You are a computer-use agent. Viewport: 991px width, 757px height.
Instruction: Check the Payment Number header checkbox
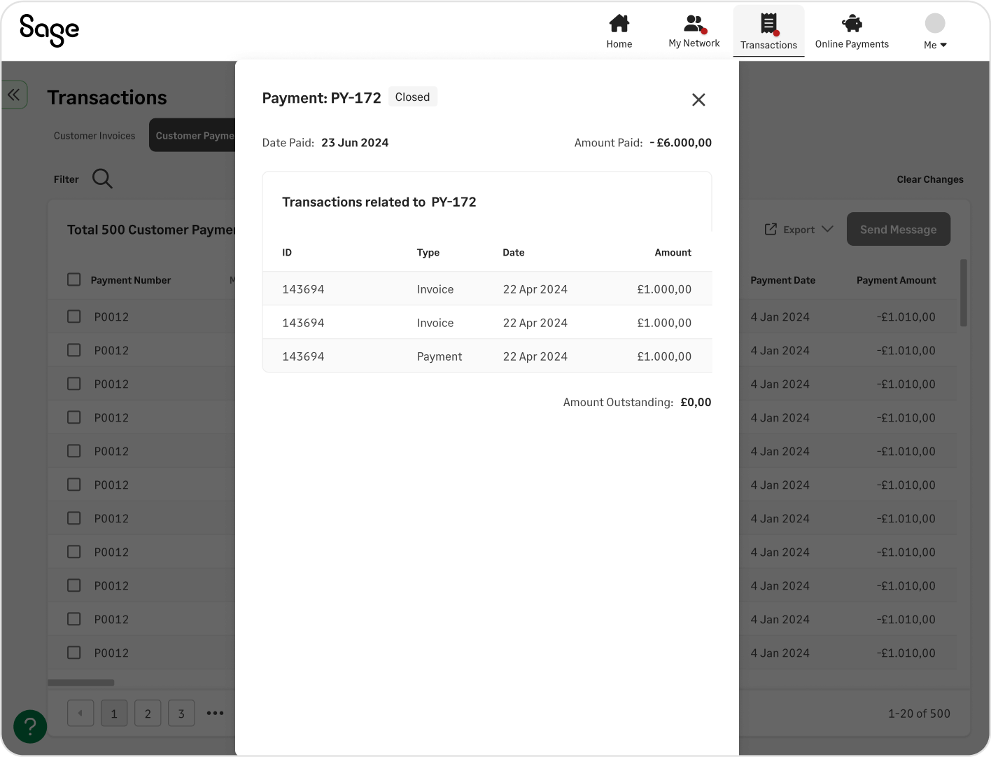[x=73, y=279]
